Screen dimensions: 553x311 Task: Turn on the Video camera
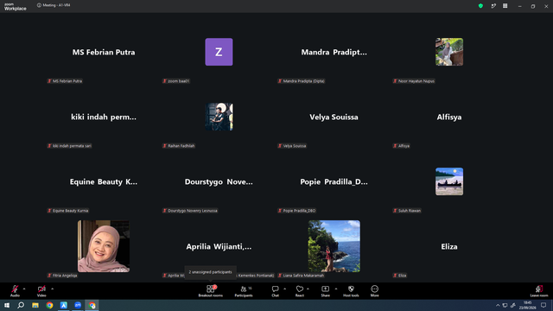(41, 291)
